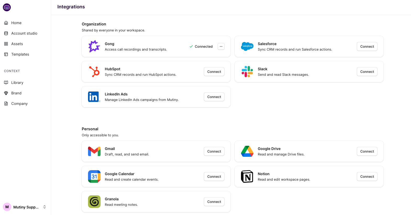Click 'Access call recordings and transcripts.' description

(x=136, y=50)
